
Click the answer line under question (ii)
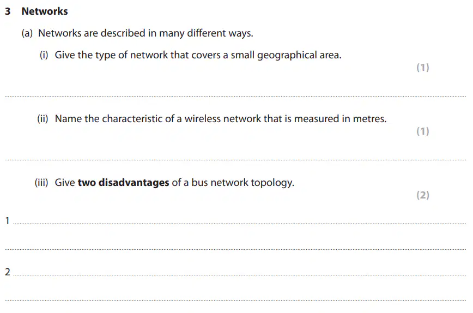coord(235,160)
